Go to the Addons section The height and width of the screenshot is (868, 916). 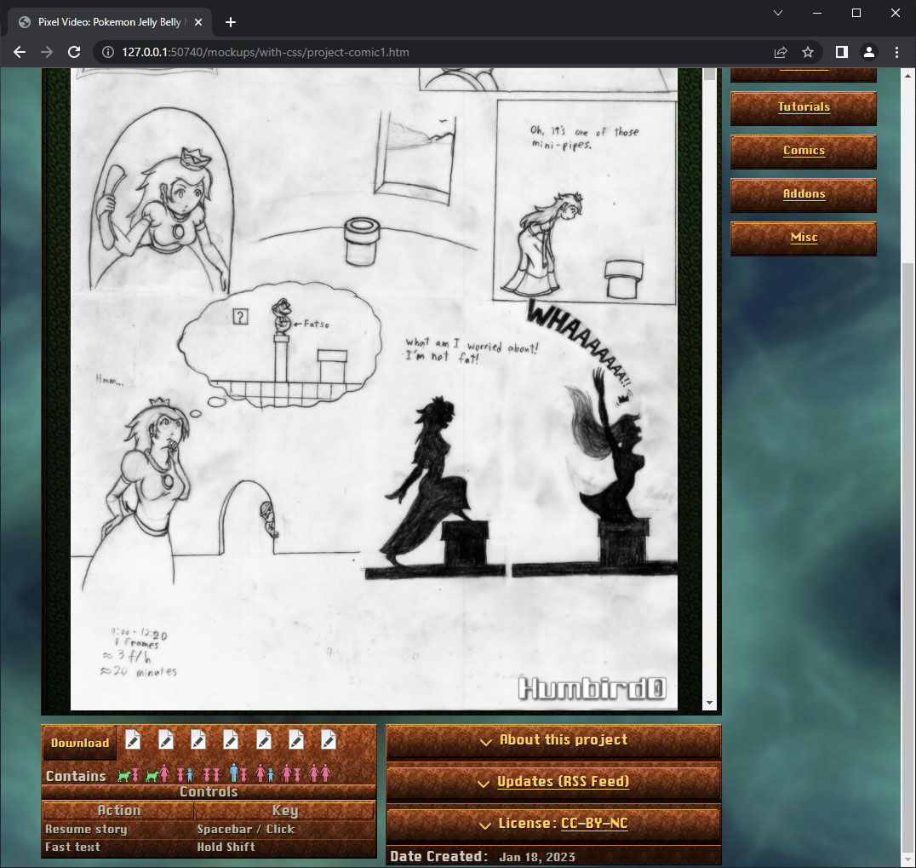(803, 194)
